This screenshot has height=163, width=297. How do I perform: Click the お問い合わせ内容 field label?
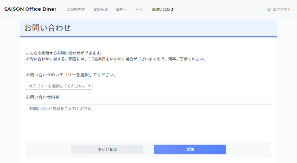coord(43,97)
